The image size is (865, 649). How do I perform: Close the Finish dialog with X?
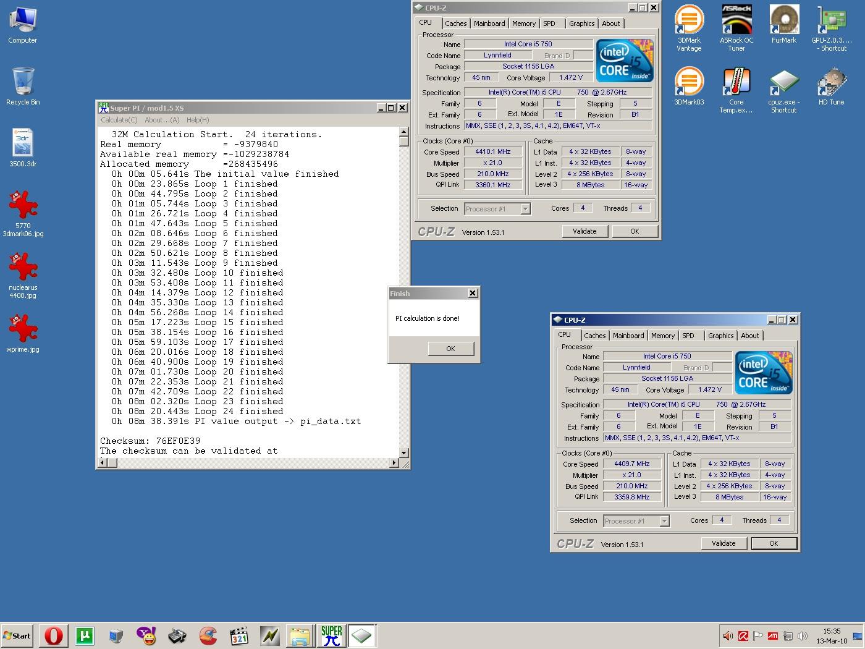pyautogui.click(x=473, y=293)
